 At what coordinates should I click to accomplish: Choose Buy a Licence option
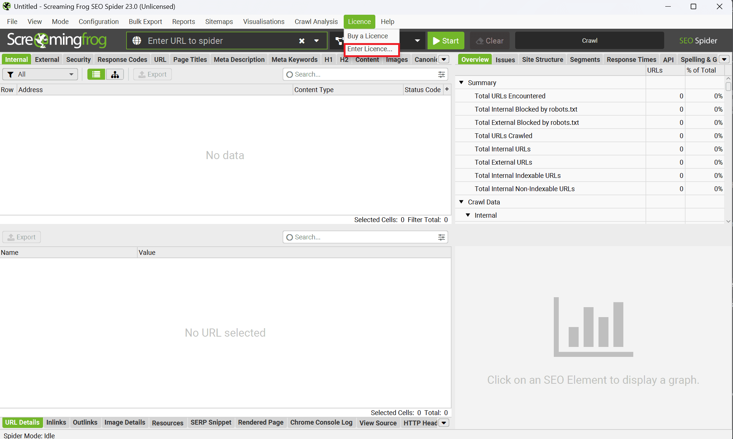[x=368, y=36]
